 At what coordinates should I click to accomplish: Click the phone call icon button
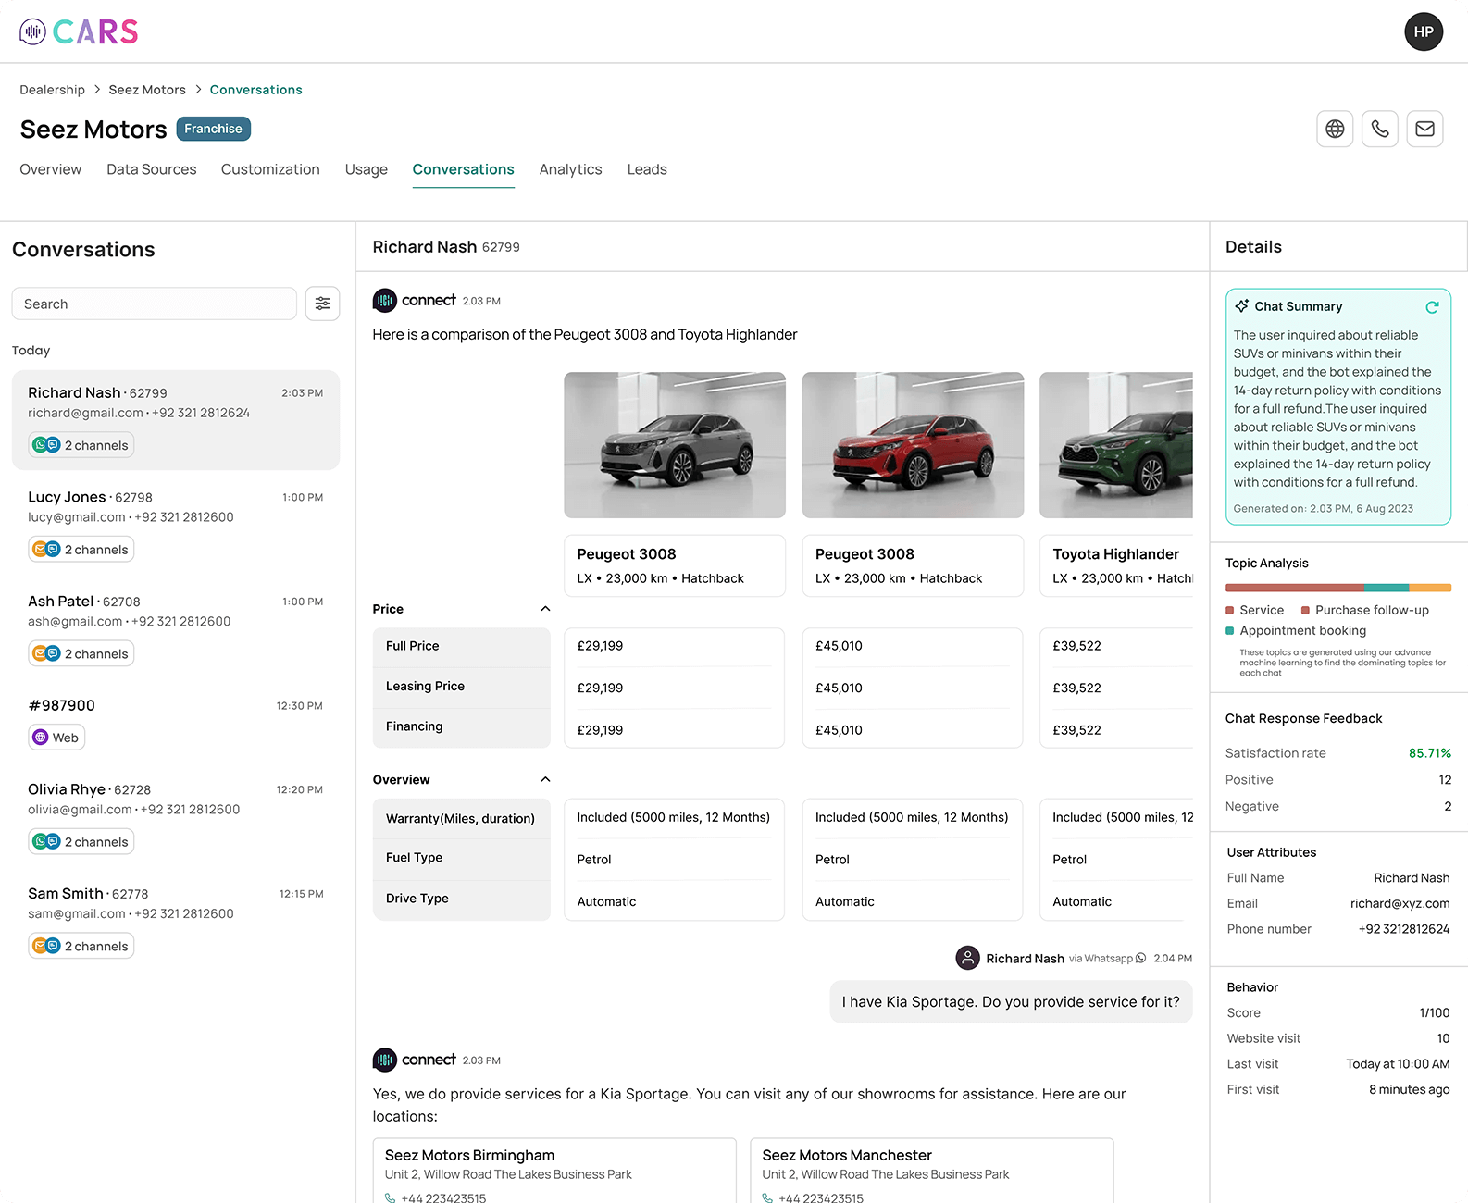pyautogui.click(x=1380, y=129)
